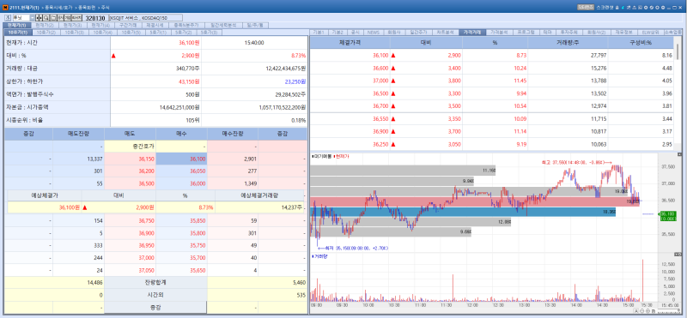
Task: Open the ELW상위 tab in right panel
Action: pos(650,33)
